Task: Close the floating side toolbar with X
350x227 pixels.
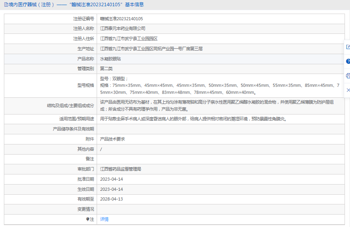Action: [348, 90]
